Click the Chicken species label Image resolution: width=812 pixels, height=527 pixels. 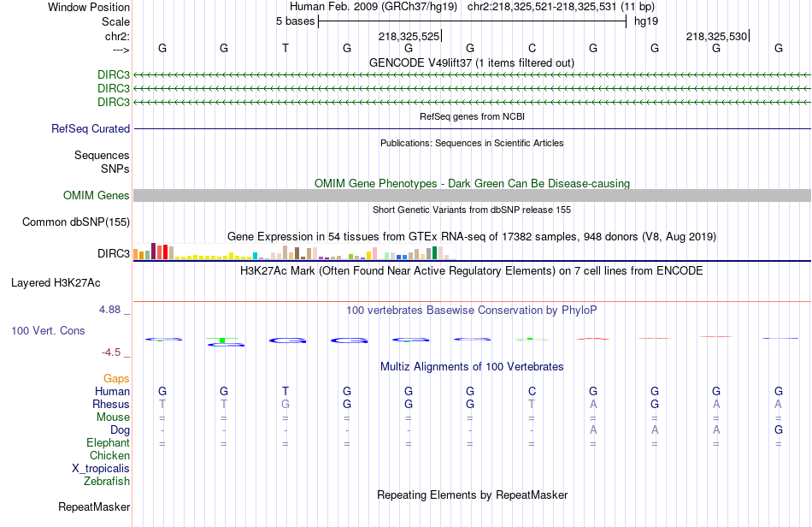109,455
